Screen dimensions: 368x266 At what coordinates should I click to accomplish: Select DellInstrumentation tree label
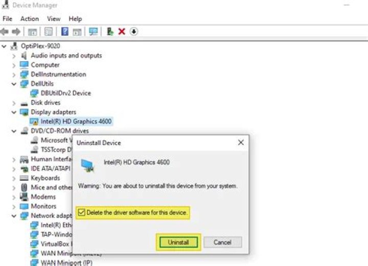point(58,75)
